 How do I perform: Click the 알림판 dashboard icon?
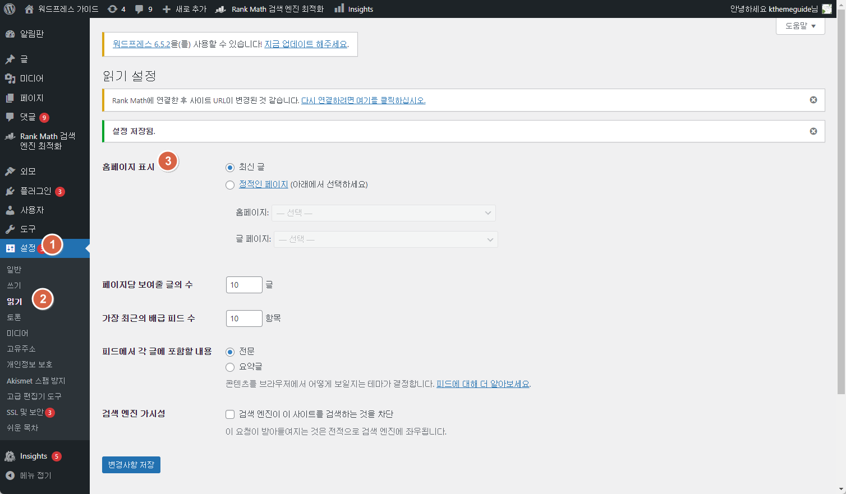[x=10, y=34]
